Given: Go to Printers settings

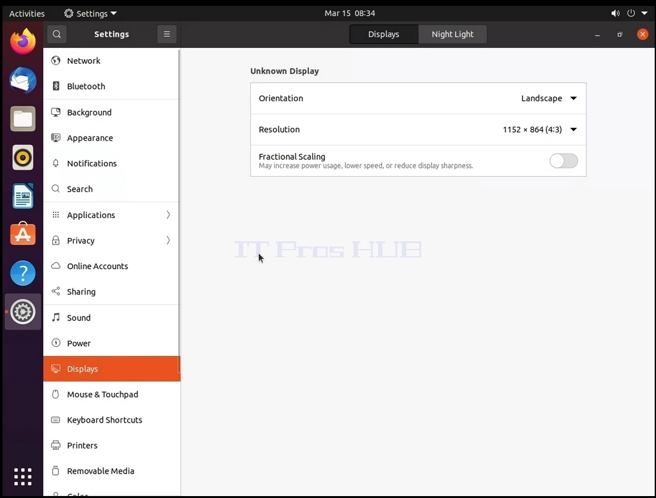Looking at the screenshot, I should [x=112, y=445].
